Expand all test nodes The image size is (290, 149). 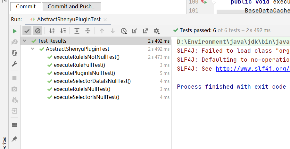(77, 31)
